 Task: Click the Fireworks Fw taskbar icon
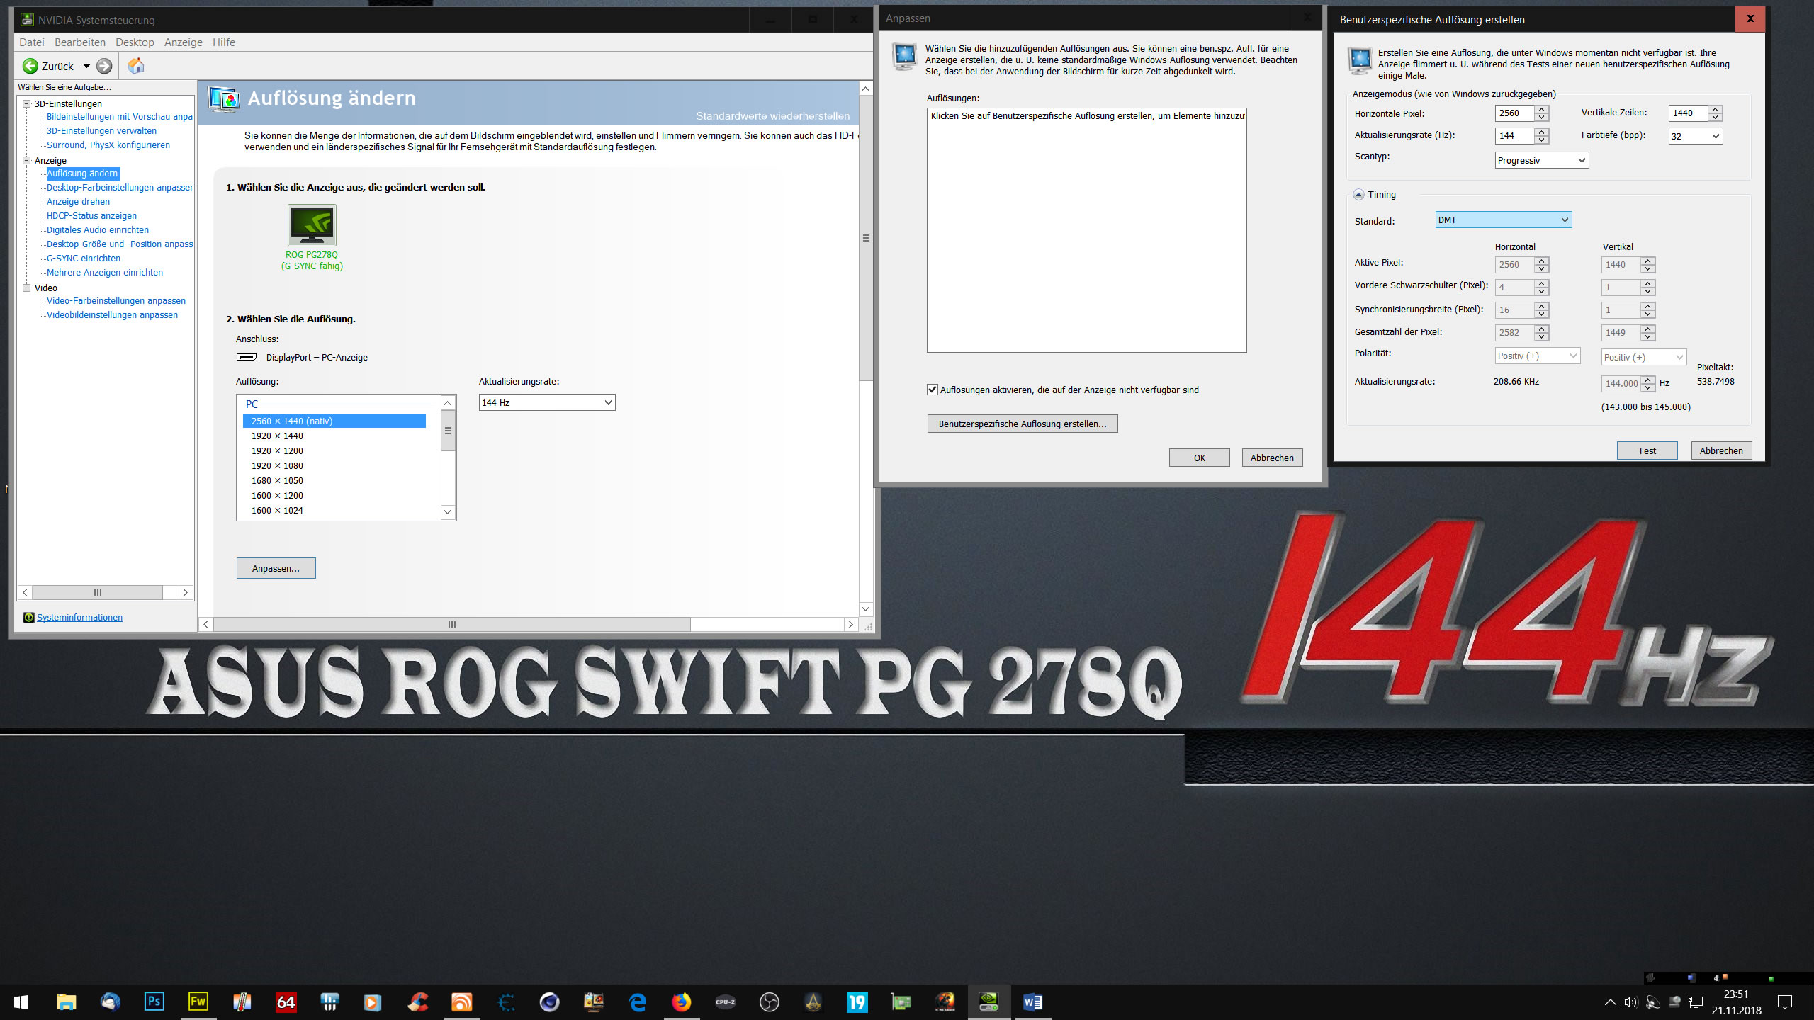198,1002
